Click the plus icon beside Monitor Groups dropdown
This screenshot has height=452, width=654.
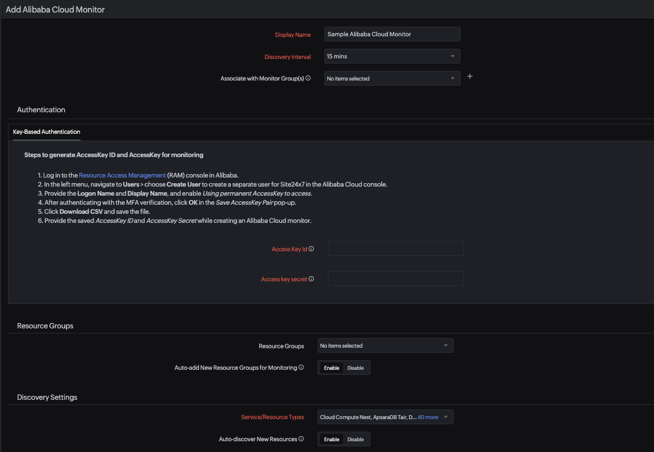click(x=470, y=75)
